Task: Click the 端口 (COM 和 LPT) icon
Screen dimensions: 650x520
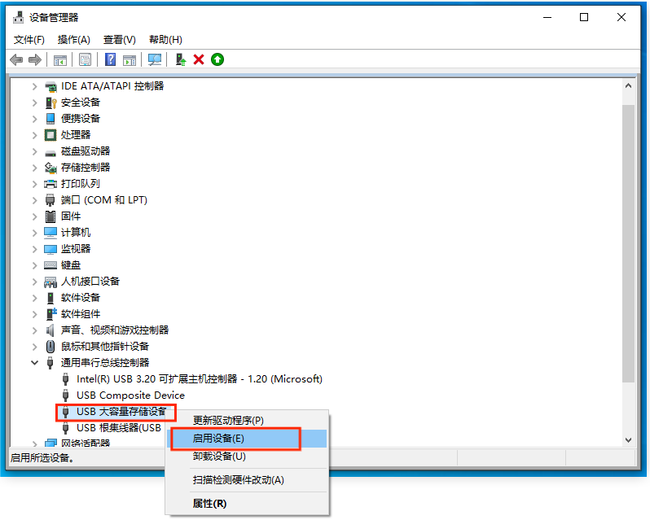Action: 51,200
